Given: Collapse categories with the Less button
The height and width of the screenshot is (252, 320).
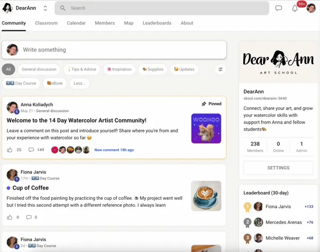Looking at the screenshot, I should [79, 83].
